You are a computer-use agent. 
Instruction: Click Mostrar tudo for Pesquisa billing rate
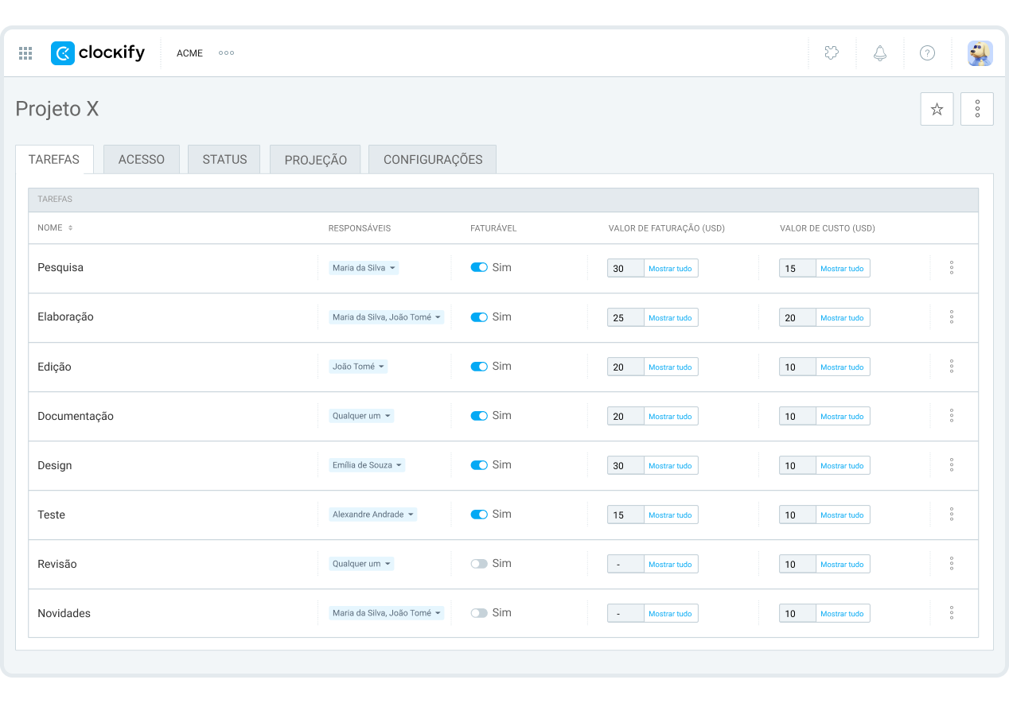[x=670, y=269]
